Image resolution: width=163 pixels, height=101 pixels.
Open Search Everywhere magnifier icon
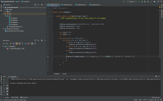(161, 2)
